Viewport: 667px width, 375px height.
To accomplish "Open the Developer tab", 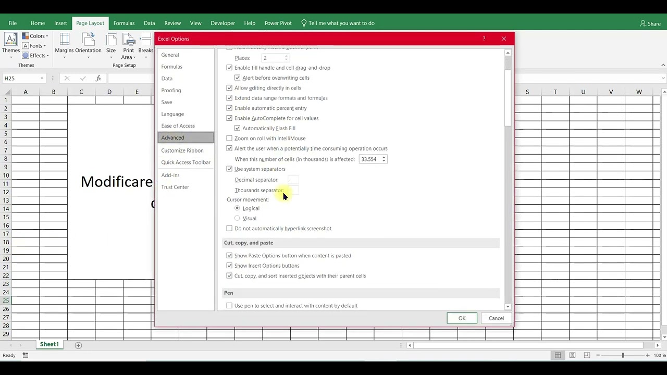I will click(223, 23).
